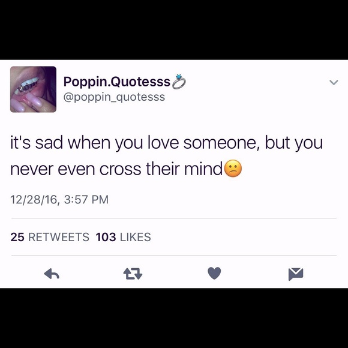The height and width of the screenshot is (348, 348).
Task: Retweet this tweet using the retweet icon
Action: (x=133, y=274)
